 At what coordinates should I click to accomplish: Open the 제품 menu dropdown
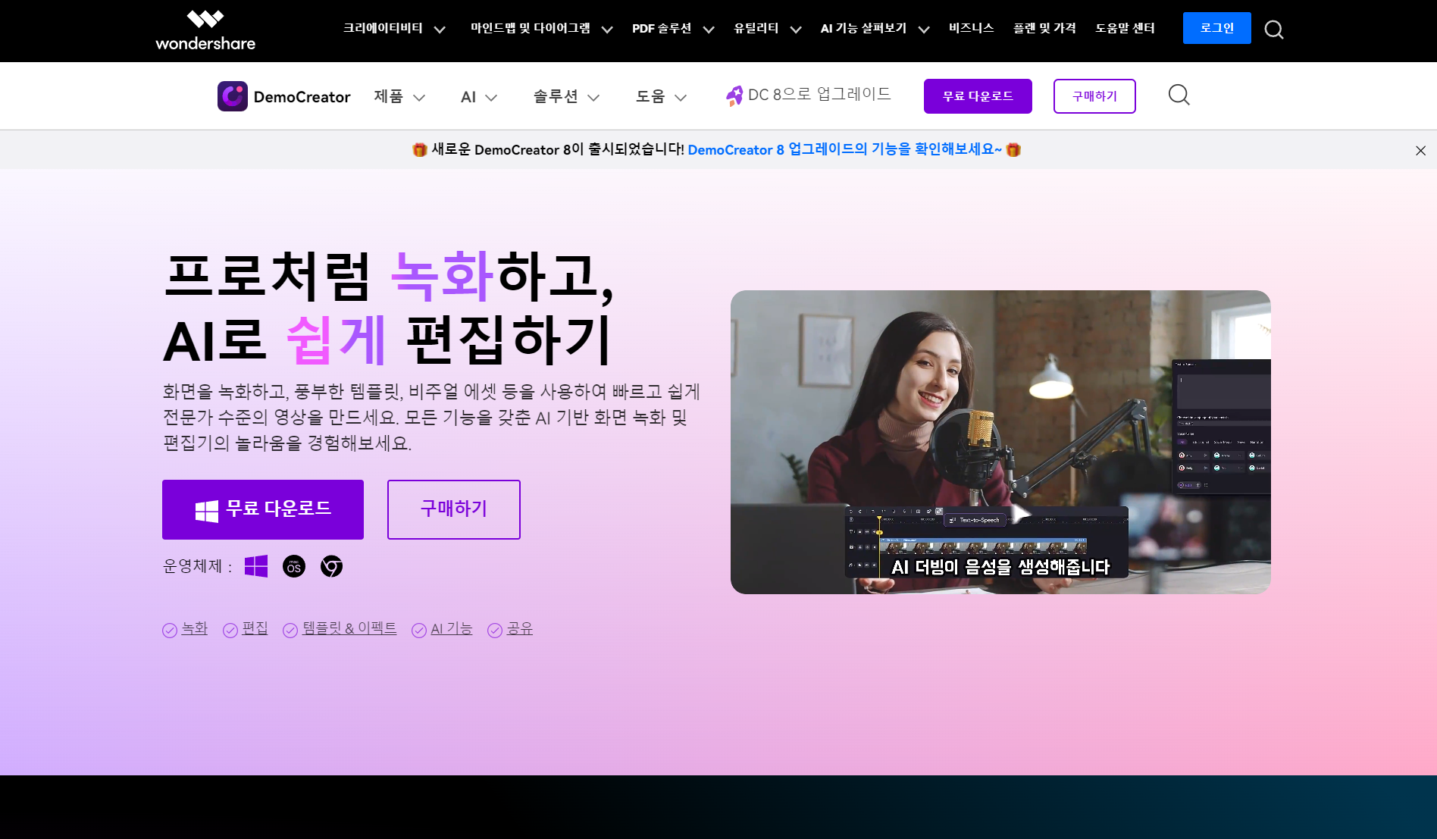pyautogui.click(x=399, y=96)
